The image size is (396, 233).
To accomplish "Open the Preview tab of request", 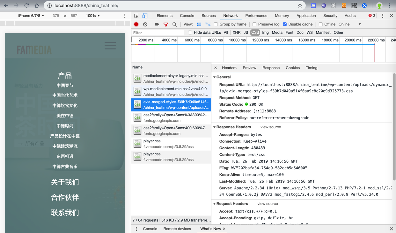I will 249,68.
